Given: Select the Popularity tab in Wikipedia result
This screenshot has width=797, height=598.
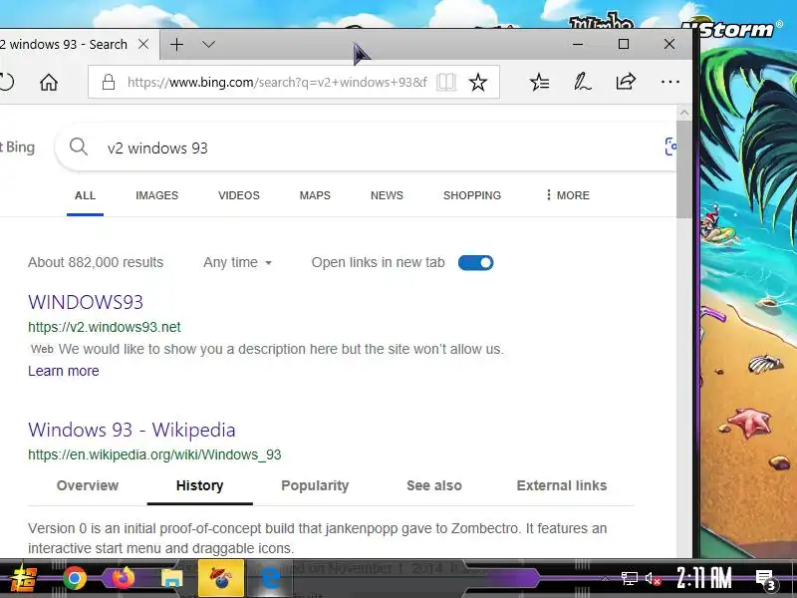Looking at the screenshot, I should 315,485.
